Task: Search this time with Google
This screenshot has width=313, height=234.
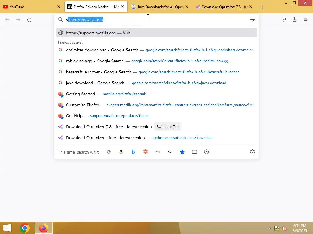Action: pos(109,152)
